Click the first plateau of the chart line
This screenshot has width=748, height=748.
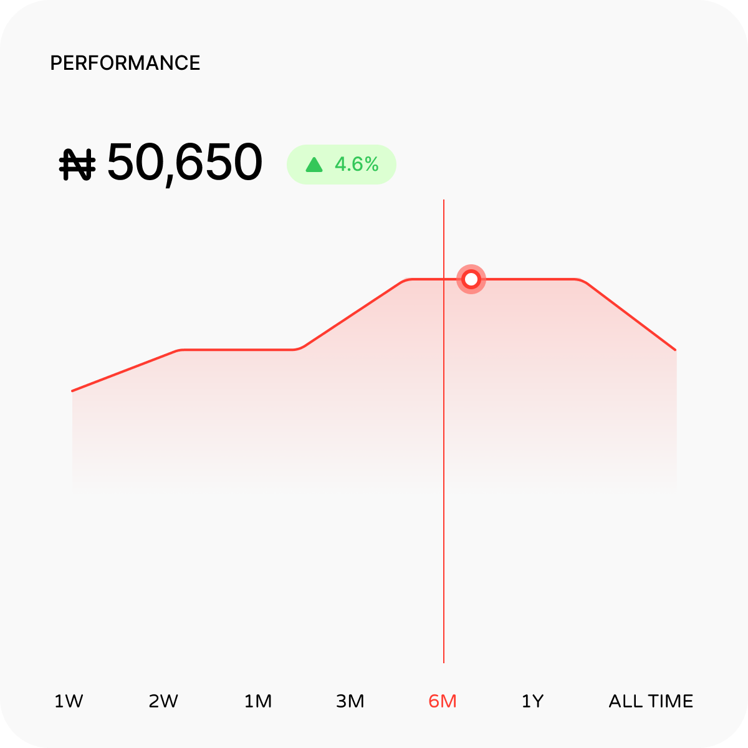click(237, 350)
